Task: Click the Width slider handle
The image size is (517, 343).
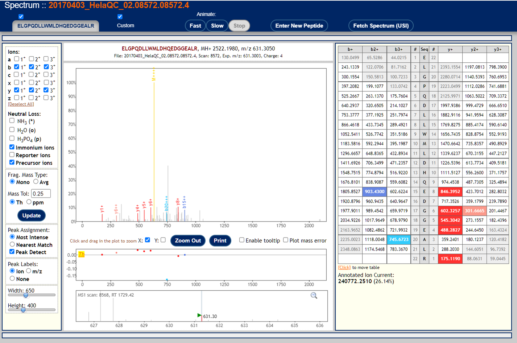Action: (x=26, y=295)
